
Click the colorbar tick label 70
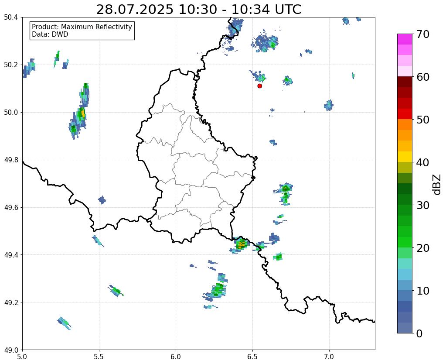click(423, 34)
